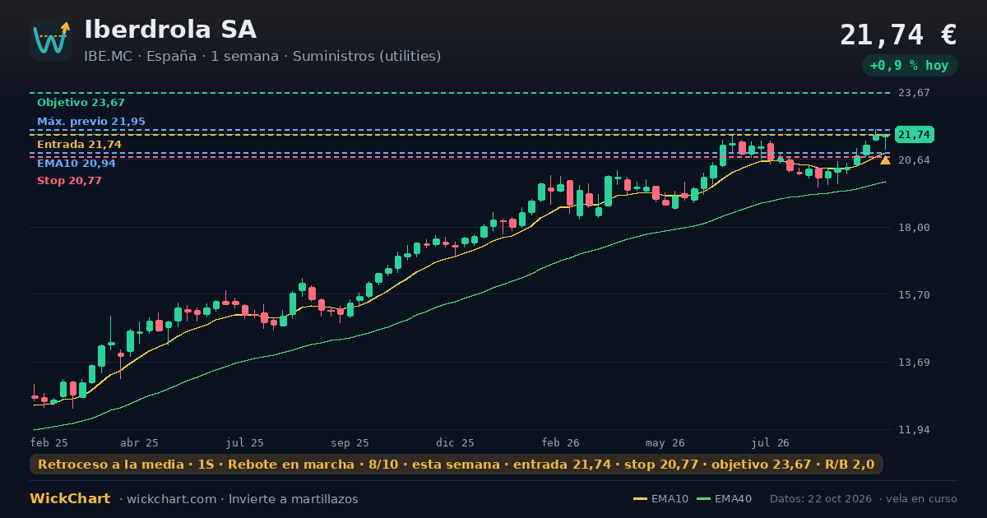Click the WickChart brand name

click(70, 499)
